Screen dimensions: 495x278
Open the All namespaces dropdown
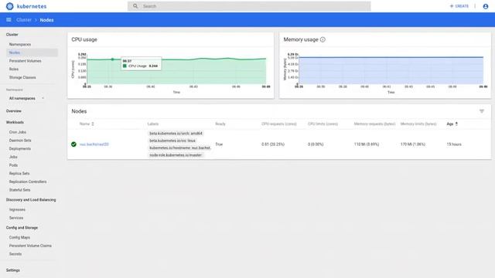tap(26, 98)
